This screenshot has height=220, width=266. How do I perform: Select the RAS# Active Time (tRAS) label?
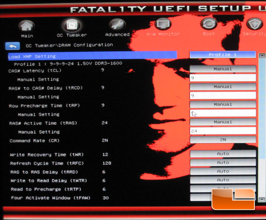coord(43,123)
